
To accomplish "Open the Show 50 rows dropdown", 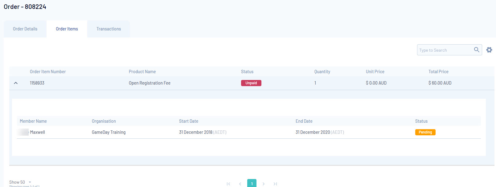I will 20,182.
